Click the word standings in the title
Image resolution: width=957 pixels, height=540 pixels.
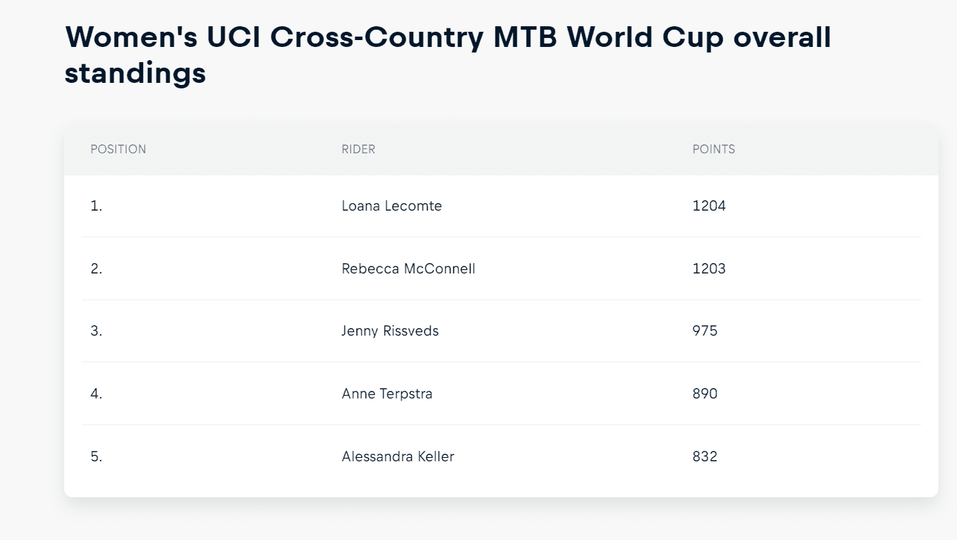pyautogui.click(x=135, y=73)
